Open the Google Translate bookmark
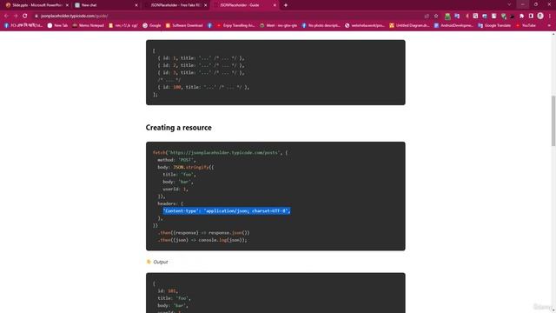The height and width of the screenshot is (313, 556). pyautogui.click(x=494, y=25)
